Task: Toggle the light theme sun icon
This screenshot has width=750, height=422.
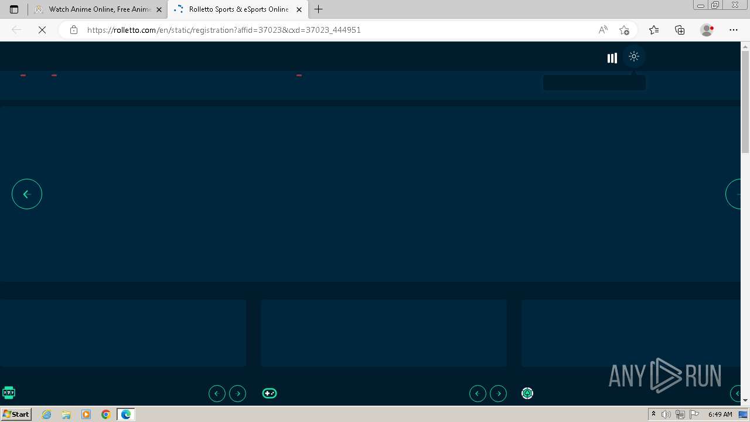Action: pos(634,57)
